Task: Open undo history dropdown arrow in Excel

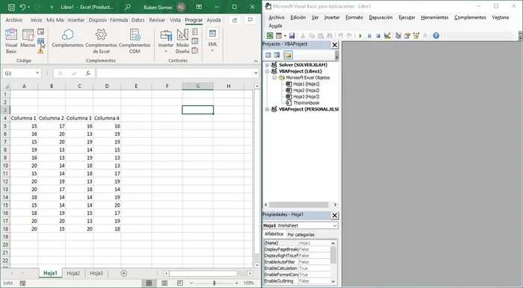Action: pos(28,7)
